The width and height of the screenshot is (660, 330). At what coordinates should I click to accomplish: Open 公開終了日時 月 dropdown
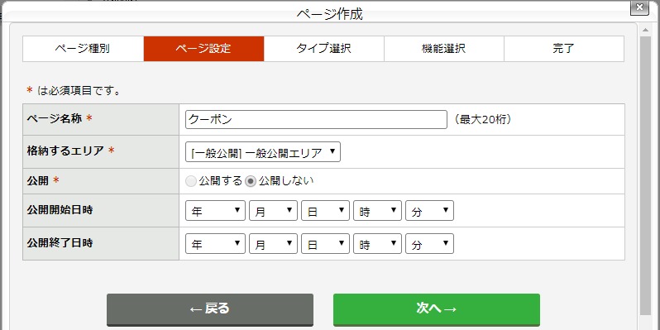point(273,244)
